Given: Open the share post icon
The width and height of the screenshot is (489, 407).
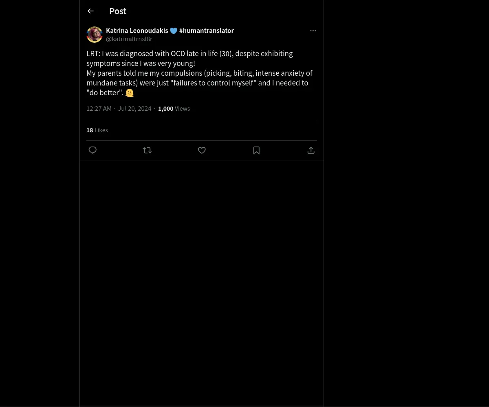Looking at the screenshot, I should point(311,150).
